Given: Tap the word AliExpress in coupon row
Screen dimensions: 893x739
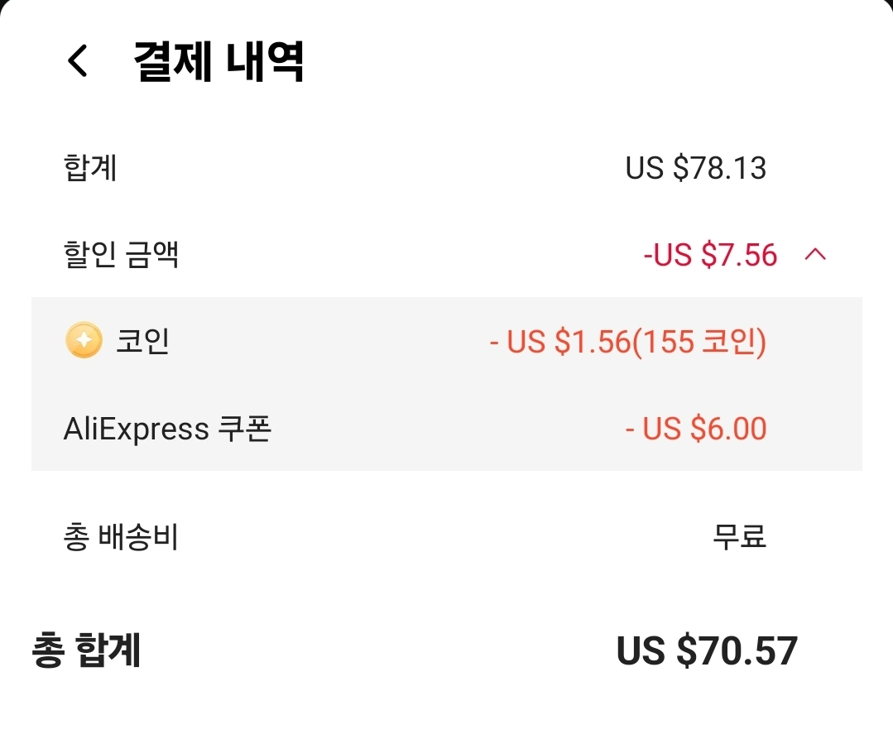Looking at the screenshot, I should pyautogui.click(x=136, y=429).
